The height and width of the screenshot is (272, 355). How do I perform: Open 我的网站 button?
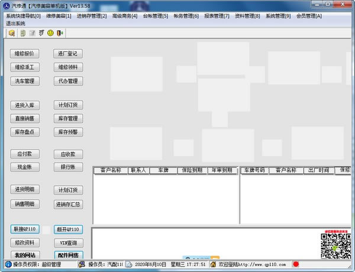click(x=25, y=255)
